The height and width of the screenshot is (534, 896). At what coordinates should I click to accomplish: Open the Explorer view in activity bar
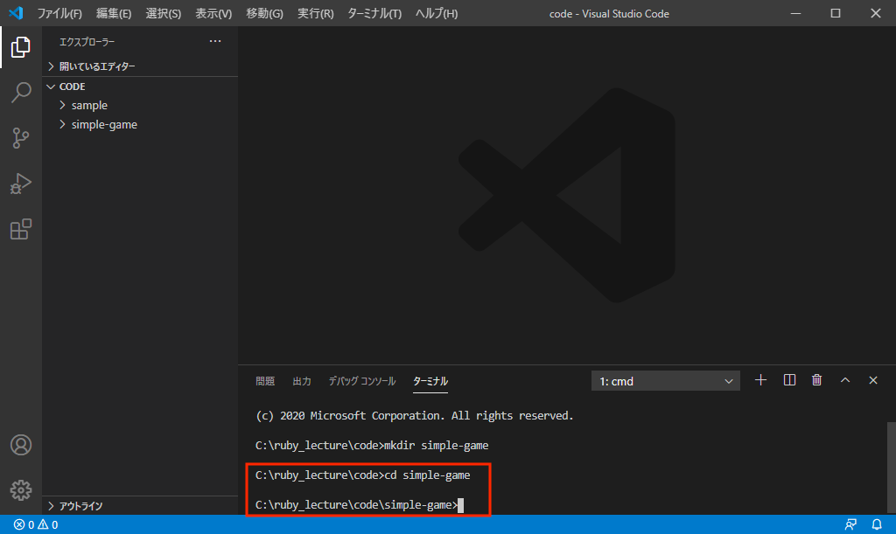tap(21, 47)
